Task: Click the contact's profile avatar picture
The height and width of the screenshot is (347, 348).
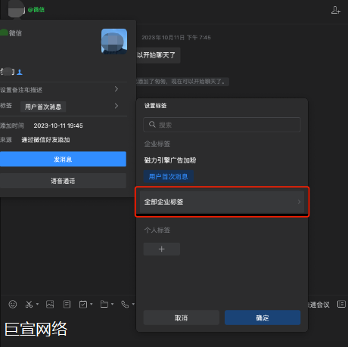Action: 114,42
